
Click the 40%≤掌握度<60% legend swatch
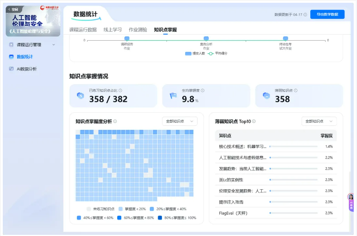[79, 218]
